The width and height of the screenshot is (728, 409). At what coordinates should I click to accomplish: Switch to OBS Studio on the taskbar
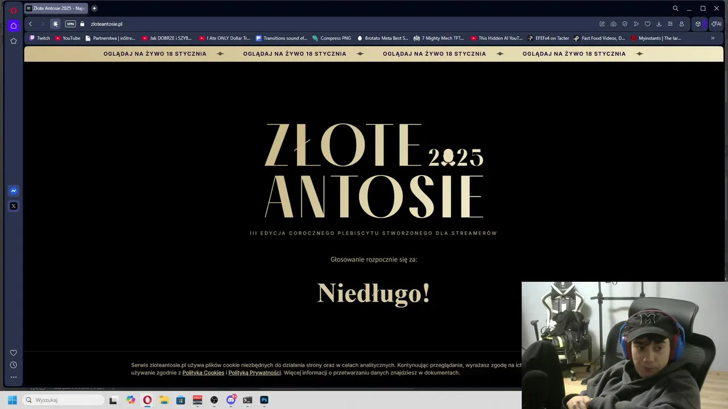tap(214, 400)
